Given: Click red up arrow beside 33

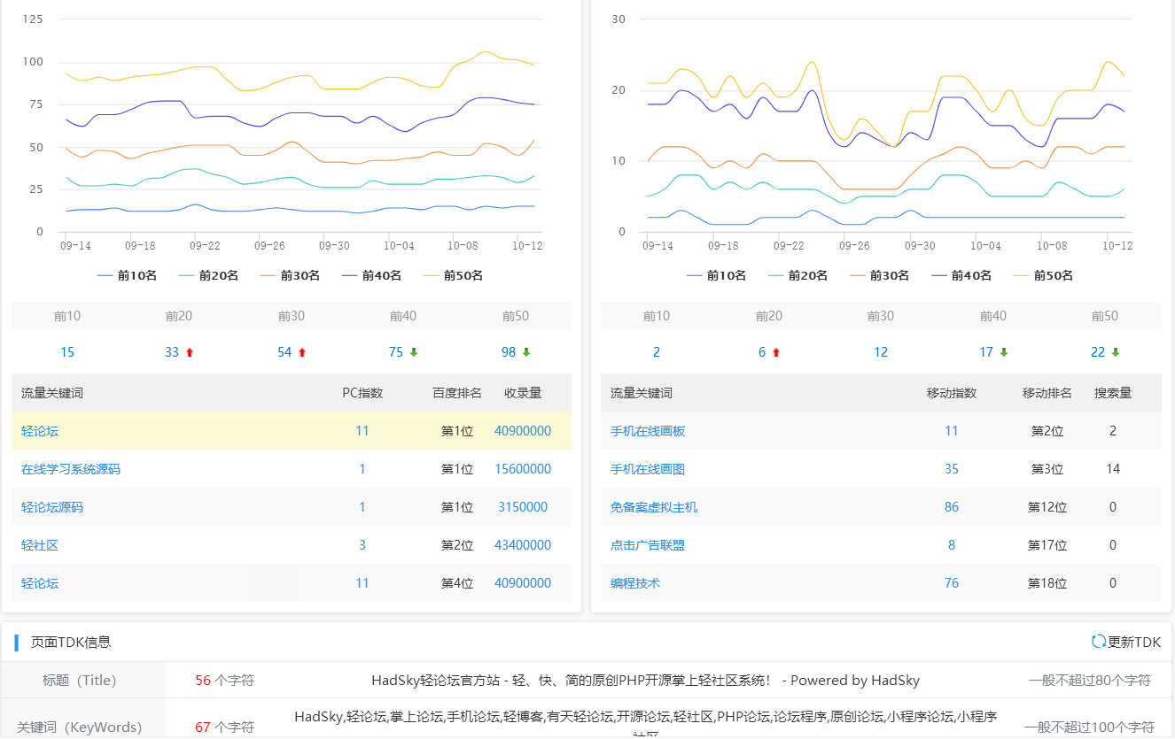Looking at the screenshot, I should pyautogui.click(x=190, y=352).
